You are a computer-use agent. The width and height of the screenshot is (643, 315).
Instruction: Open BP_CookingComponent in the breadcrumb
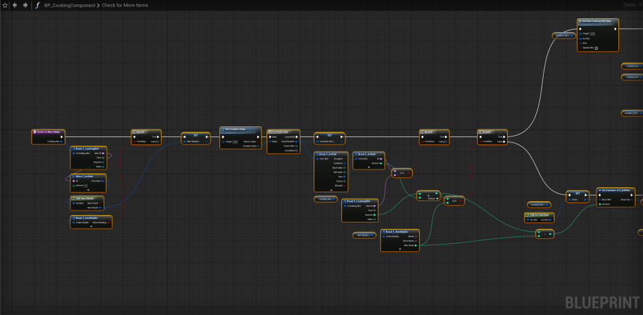click(x=69, y=5)
